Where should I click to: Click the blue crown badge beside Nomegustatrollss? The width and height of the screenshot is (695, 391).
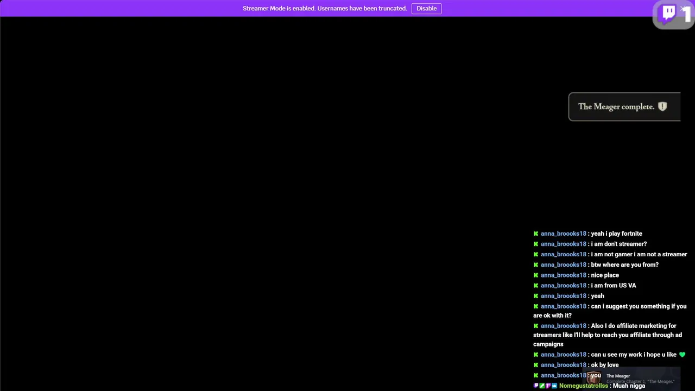tap(554, 386)
